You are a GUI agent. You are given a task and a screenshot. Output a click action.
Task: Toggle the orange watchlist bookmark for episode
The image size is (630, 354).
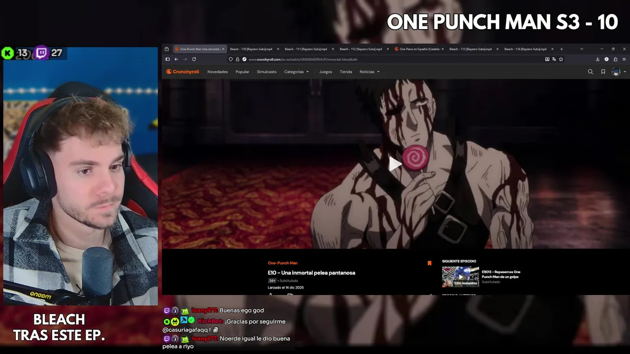[429, 264]
